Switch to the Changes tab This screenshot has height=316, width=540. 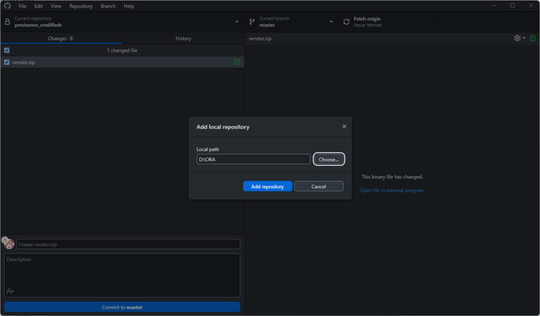[x=61, y=39]
